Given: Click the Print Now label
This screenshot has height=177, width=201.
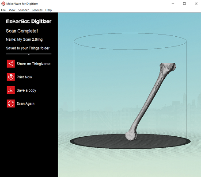Looking at the screenshot, I should click(x=24, y=77).
